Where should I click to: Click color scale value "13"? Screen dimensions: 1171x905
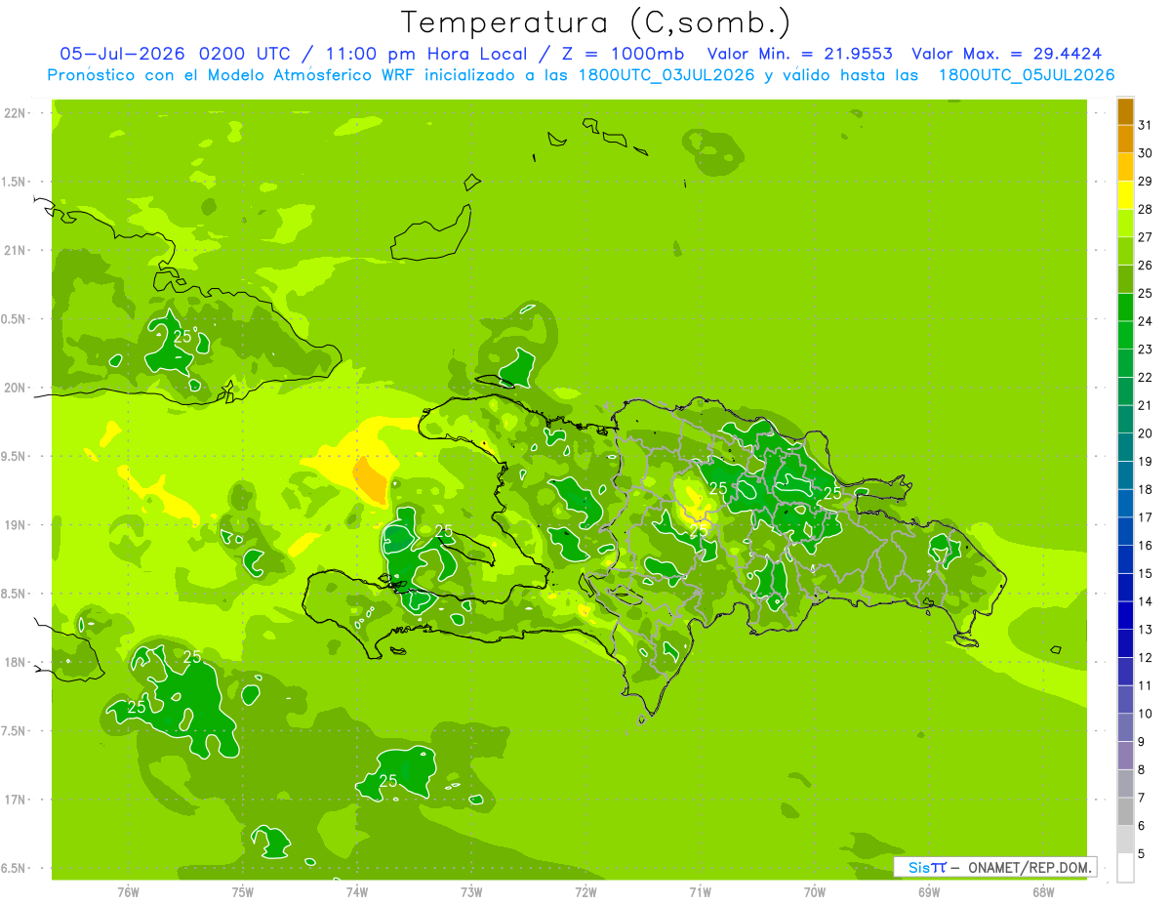(1146, 630)
